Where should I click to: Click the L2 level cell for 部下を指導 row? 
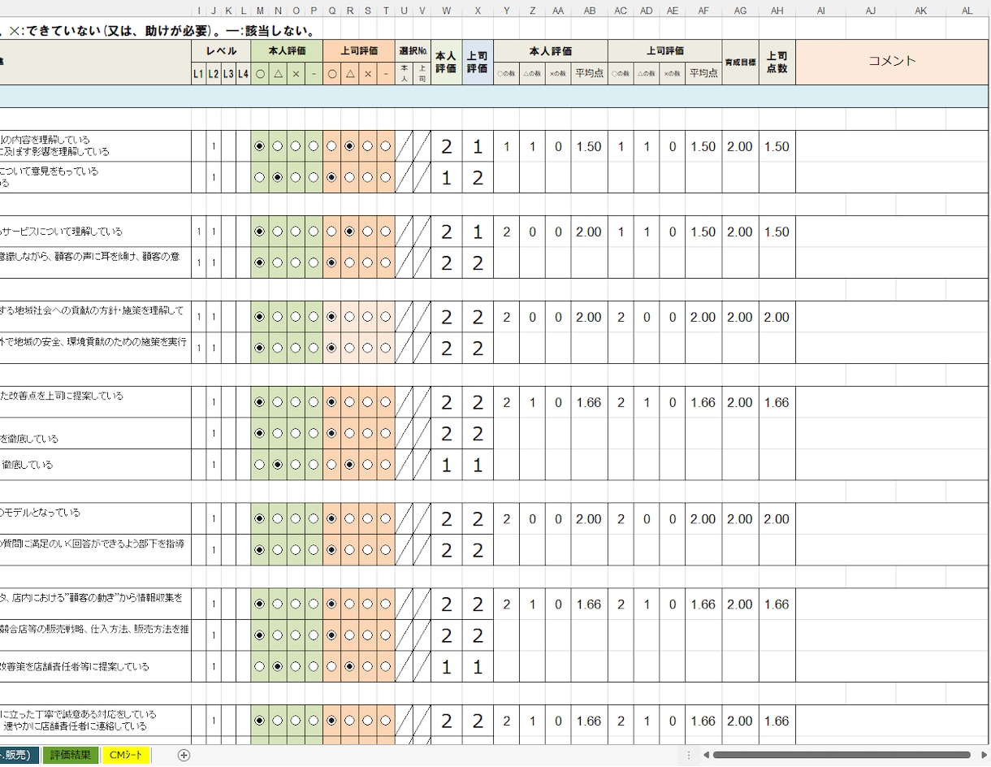[214, 550]
